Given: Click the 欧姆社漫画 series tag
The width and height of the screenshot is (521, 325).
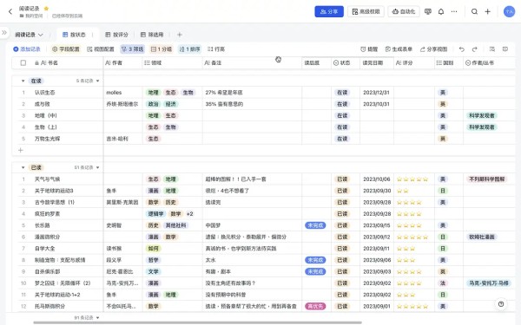Looking at the screenshot, I should pos(482,237).
